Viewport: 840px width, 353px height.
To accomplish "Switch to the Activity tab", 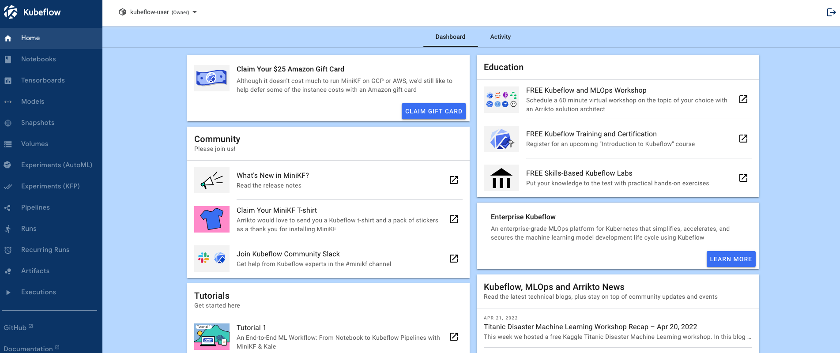I will (500, 37).
